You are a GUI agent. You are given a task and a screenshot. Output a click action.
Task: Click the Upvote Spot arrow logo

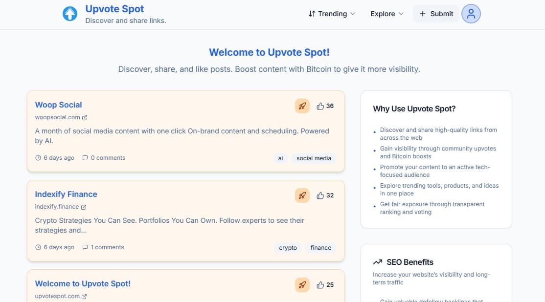[x=70, y=14]
